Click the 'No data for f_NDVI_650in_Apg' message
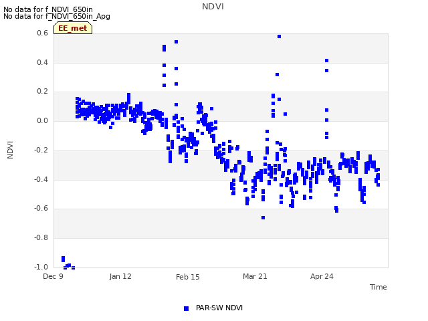 pyautogui.click(x=57, y=16)
